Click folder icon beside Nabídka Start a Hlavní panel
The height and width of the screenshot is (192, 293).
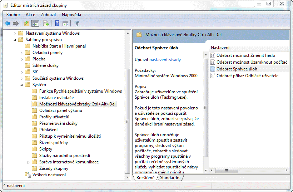[28, 46]
